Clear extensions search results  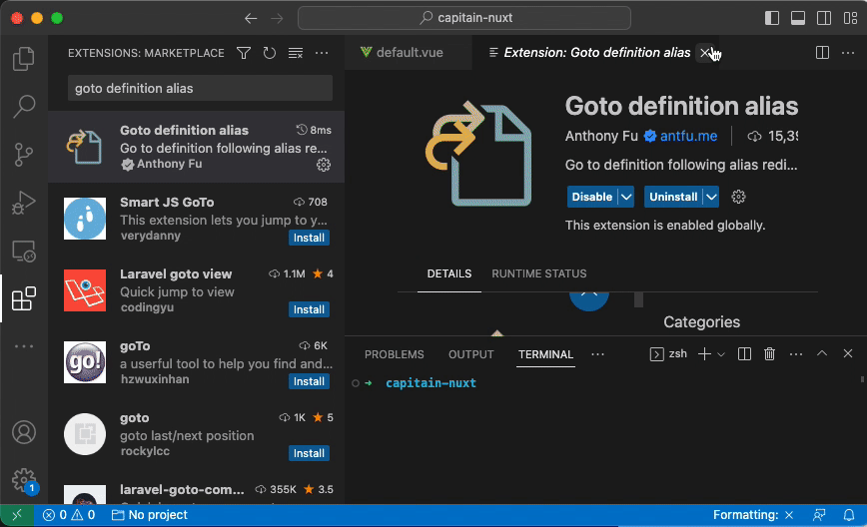[296, 53]
